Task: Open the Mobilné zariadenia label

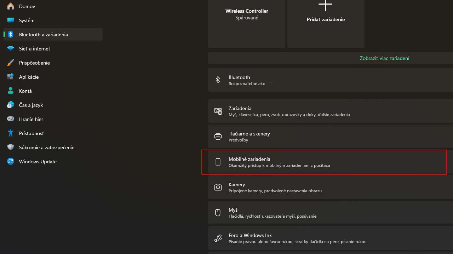Action: [249, 159]
